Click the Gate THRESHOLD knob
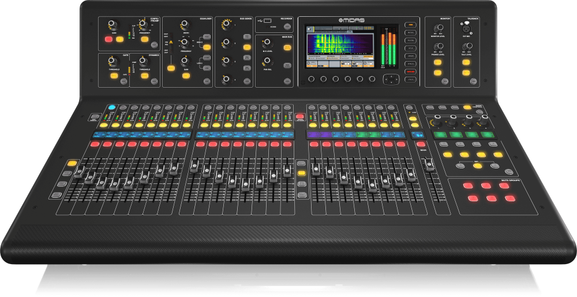The image size is (577, 297). tap(113, 61)
